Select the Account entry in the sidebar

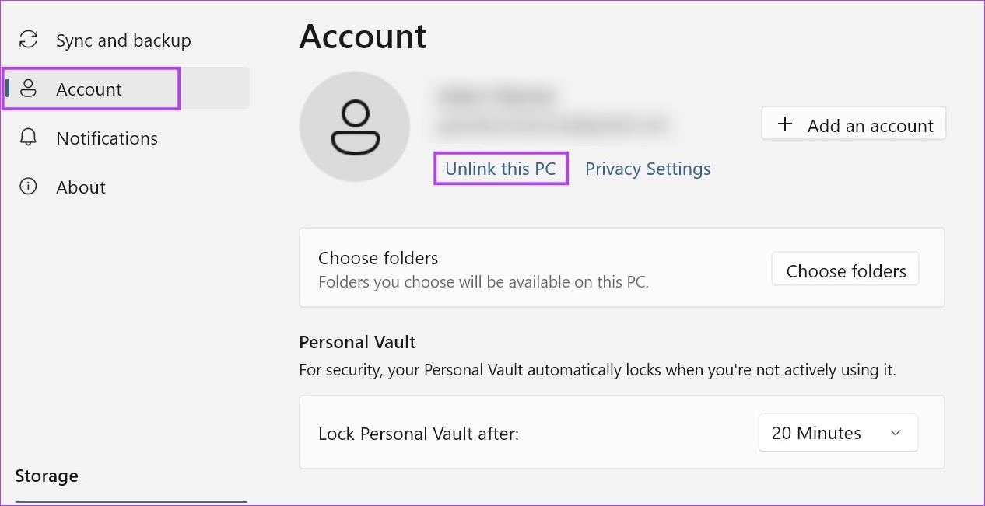tap(88, 89)
